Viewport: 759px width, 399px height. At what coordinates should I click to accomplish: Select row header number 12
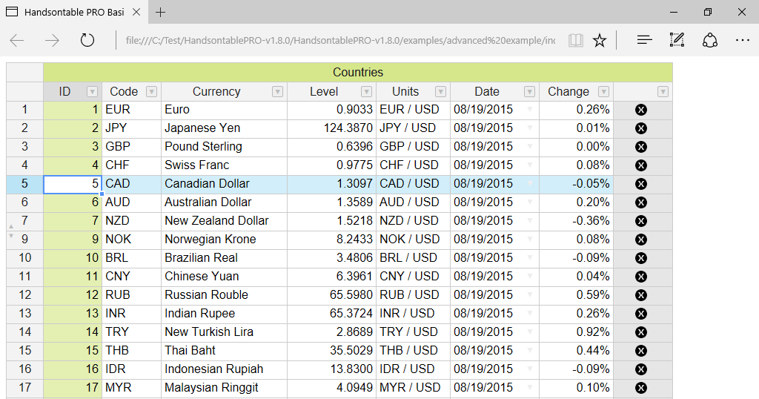click(x=24, y=295)
